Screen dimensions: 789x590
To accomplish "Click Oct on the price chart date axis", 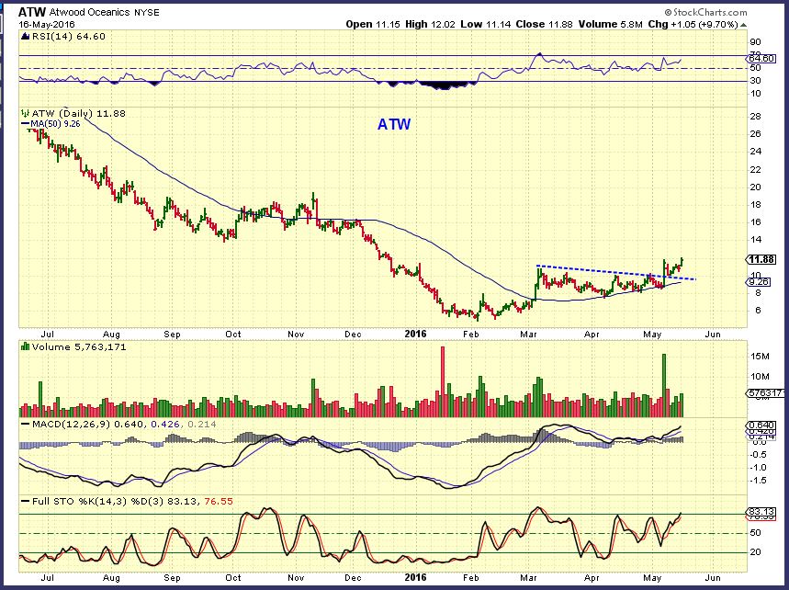I will pos(233,334).
